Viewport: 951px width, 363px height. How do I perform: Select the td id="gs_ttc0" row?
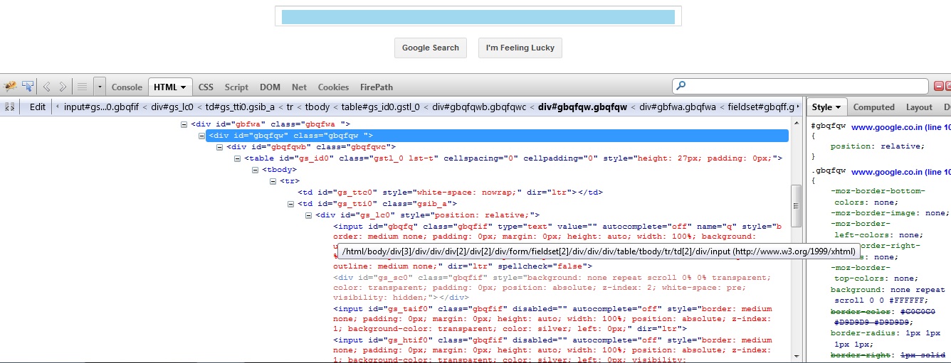(x=450, y=193)
